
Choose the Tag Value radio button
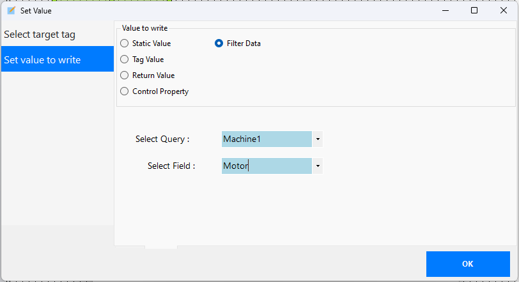click(125, 59)
